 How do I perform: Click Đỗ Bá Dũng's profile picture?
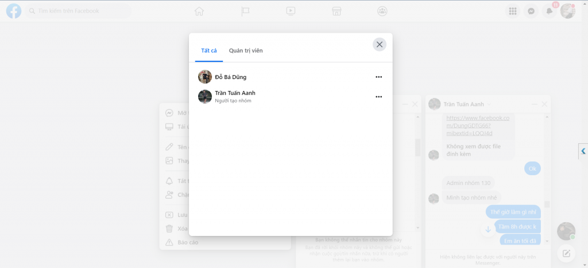pyautogui.click(x=205, y=77)
